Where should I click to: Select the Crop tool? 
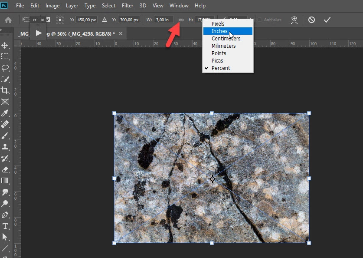(x=5, y=90)
